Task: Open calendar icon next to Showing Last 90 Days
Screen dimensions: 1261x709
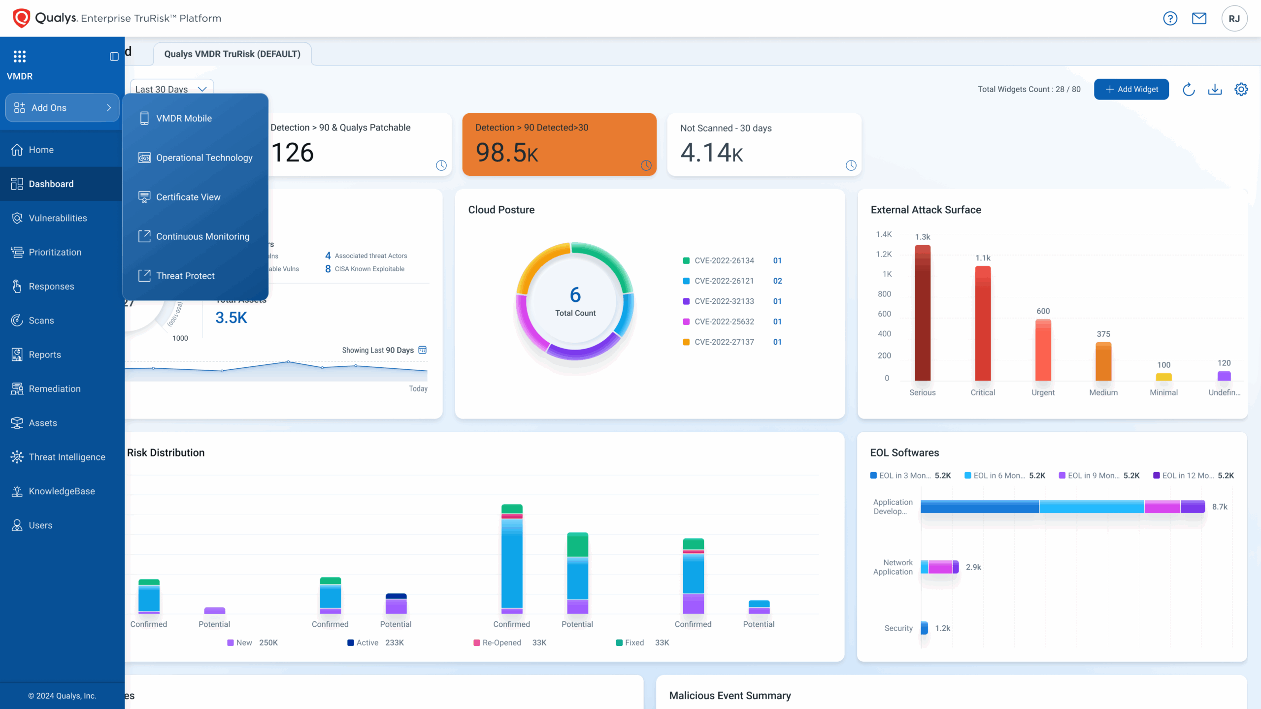Action: [422, 350]
